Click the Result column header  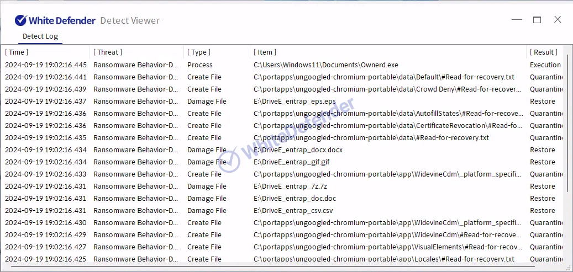point(544,52)
